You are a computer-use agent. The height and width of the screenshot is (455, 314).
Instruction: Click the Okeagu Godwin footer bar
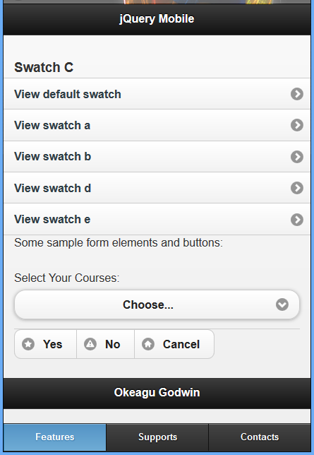click(x=157, y=393)
